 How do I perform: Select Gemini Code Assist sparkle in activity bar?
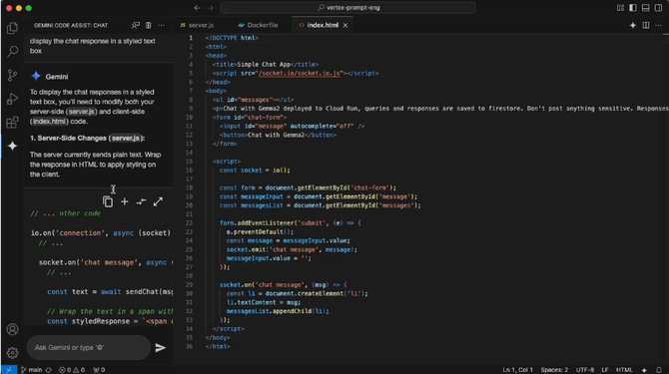click(x=12, y=146)
